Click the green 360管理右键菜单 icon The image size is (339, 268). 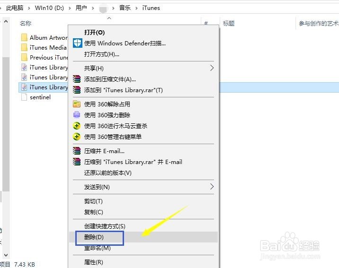click(x=77, y=137)
